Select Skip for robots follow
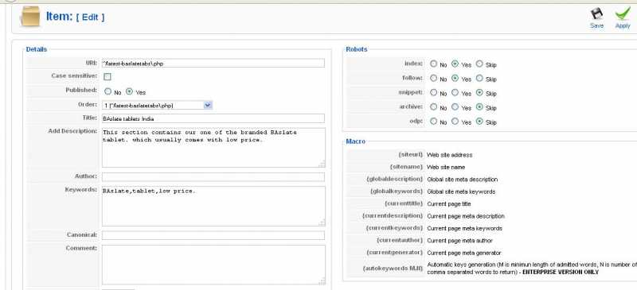Image resolution: width=637 pixels, height=290 pixels. pos(479,79)
